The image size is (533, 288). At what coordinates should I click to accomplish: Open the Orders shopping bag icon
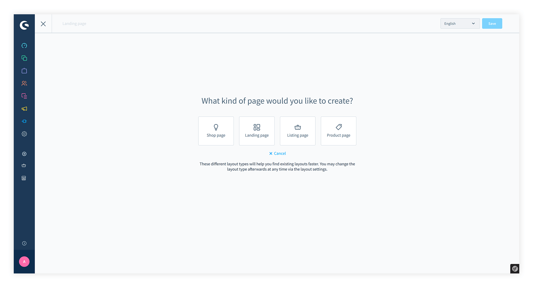point(24,71)
